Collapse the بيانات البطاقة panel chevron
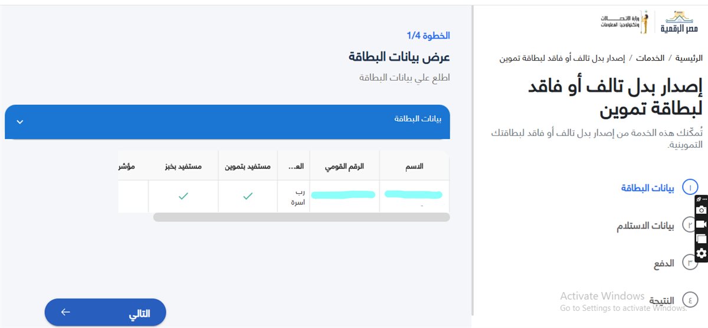The height and width of the screenshot is (328, 708). pos(19,122)
